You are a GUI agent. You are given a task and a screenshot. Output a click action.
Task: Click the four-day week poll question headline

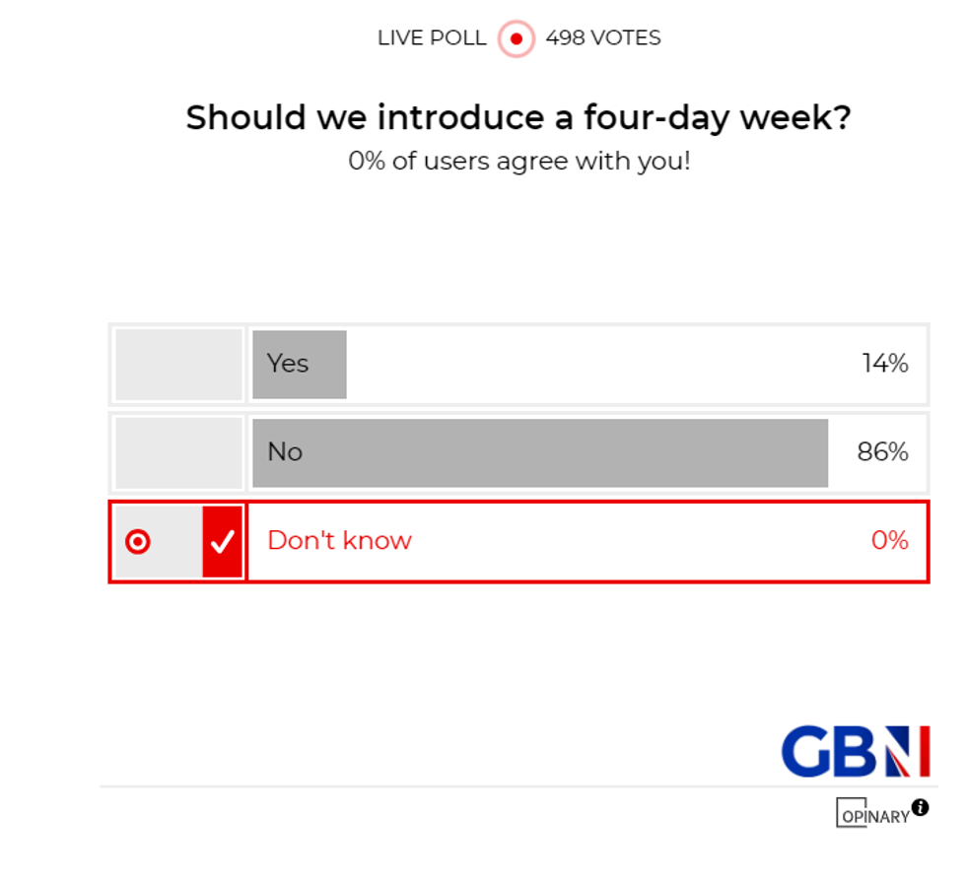(518, 117)
